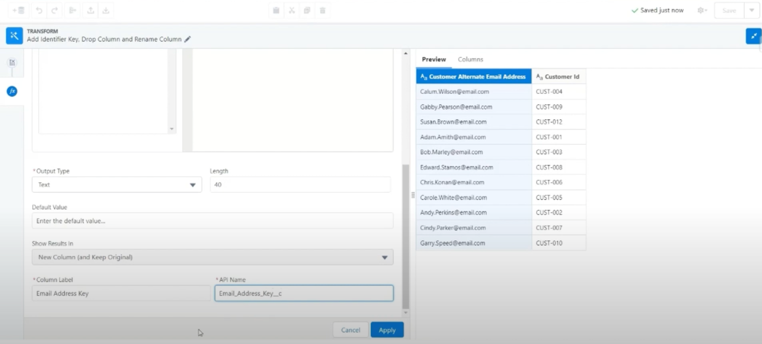Click the delete trash icon
Viewport: 762px width, 344px height.
point(322,10)
